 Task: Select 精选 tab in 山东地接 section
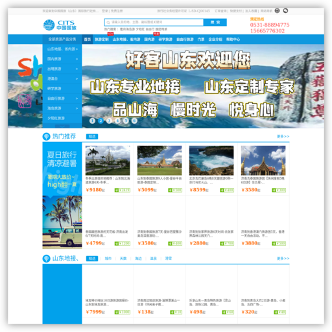pyautogui.click(x=92, y=259)
